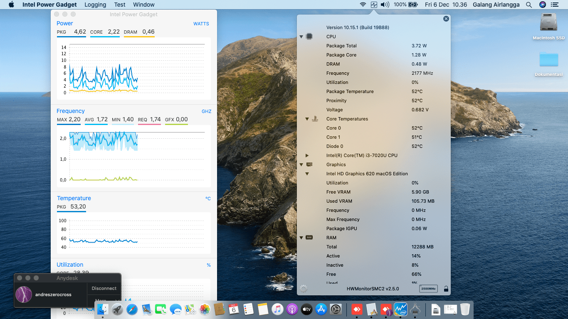Open the Apple menu

(x=11, y=5)
